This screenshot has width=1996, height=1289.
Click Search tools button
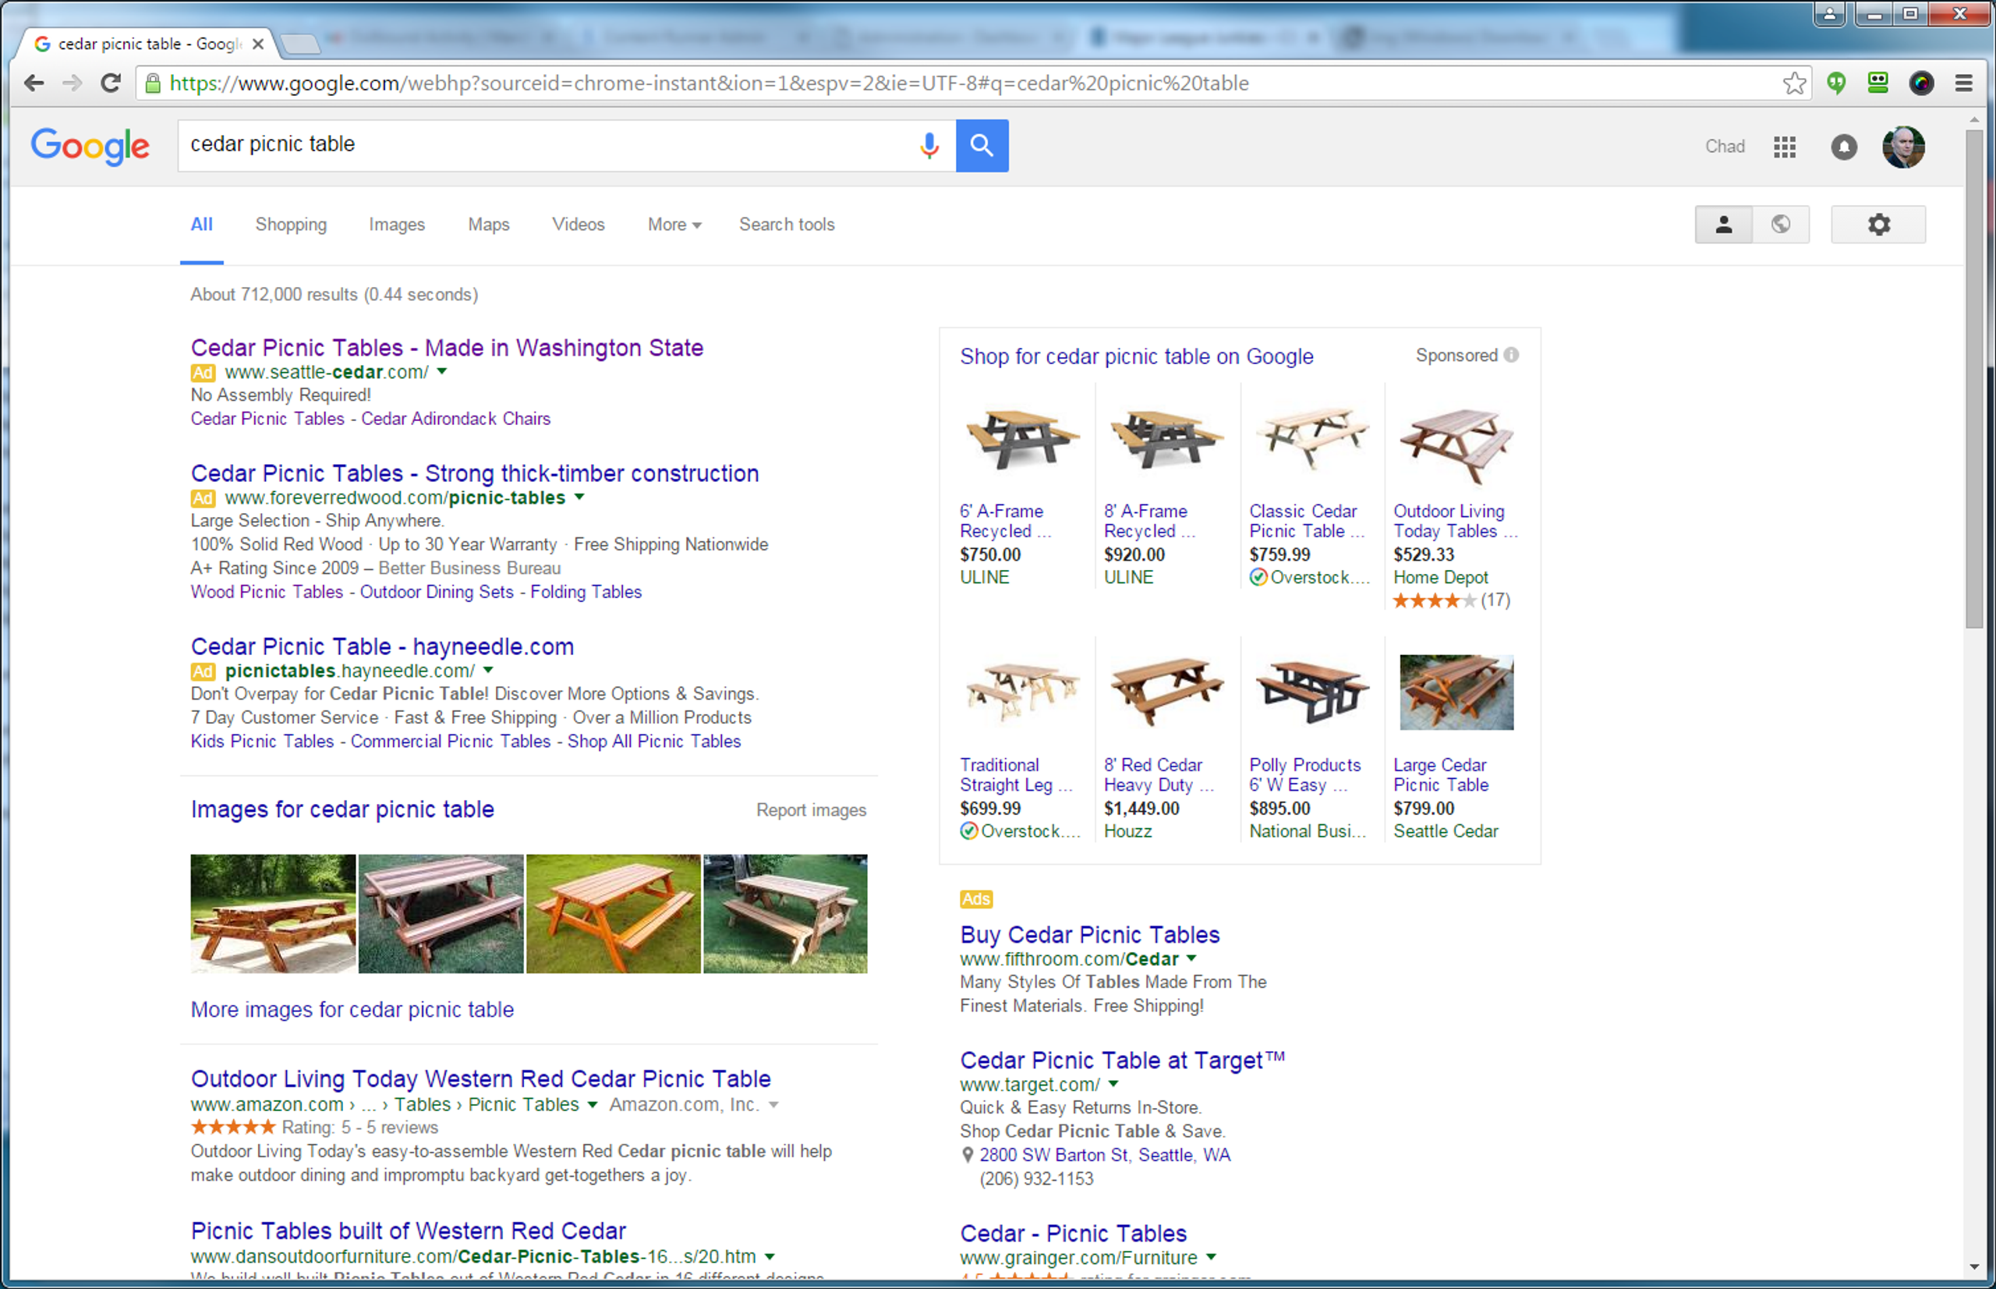point(786,225)
